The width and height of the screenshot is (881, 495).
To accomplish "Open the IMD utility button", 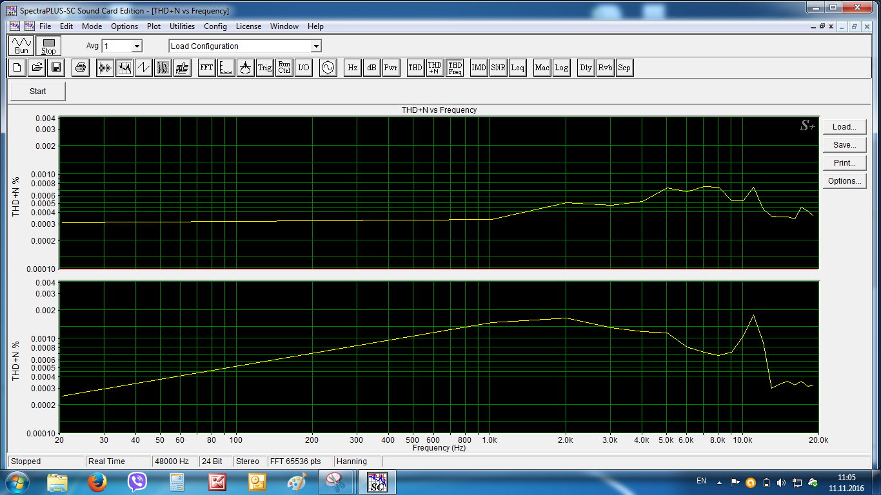I will pos(479,68).
